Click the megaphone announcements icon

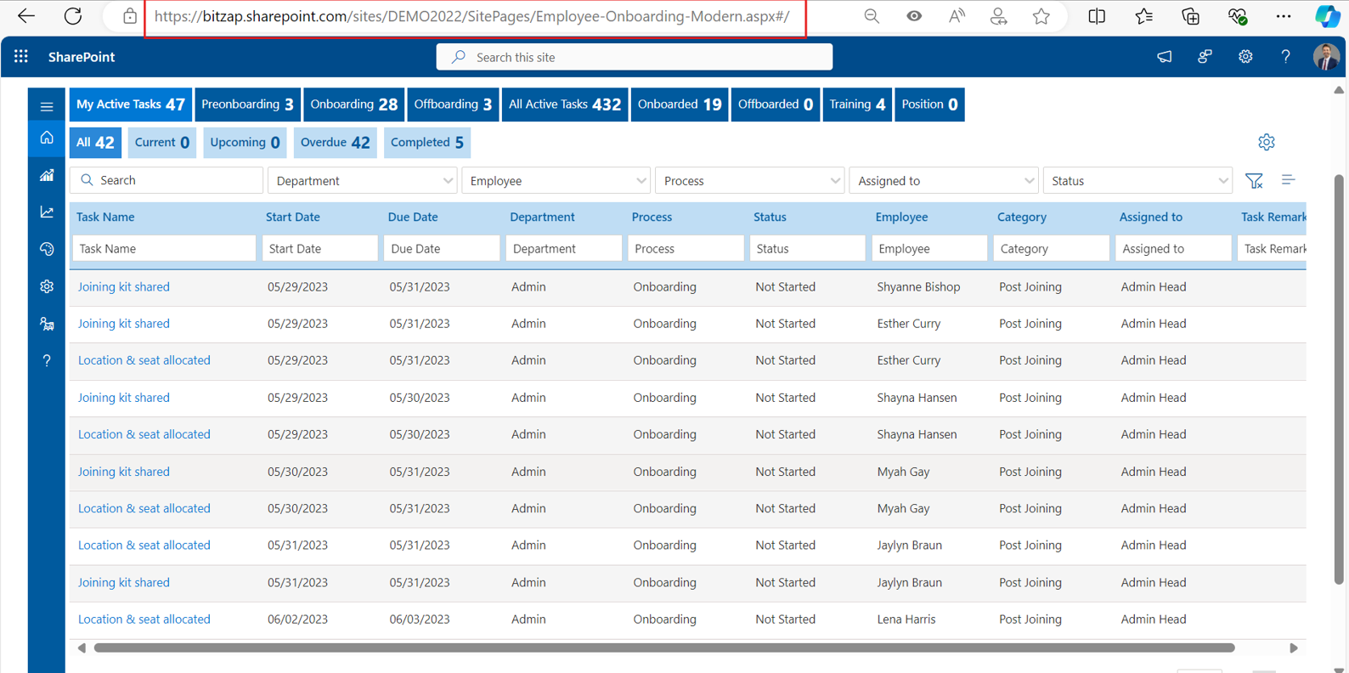1164,57
